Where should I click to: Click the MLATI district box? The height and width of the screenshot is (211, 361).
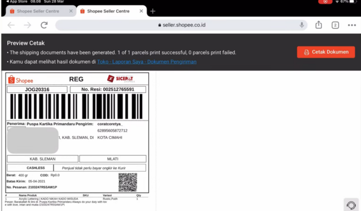pyautogui.click(x=113, y=159)
